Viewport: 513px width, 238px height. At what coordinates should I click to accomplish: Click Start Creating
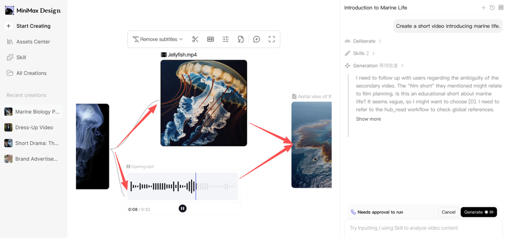tap(33, 26)
